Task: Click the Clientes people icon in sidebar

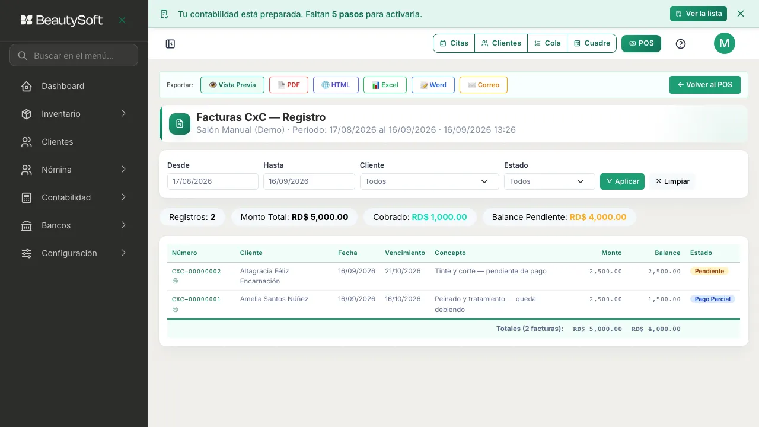Action: 27,142
